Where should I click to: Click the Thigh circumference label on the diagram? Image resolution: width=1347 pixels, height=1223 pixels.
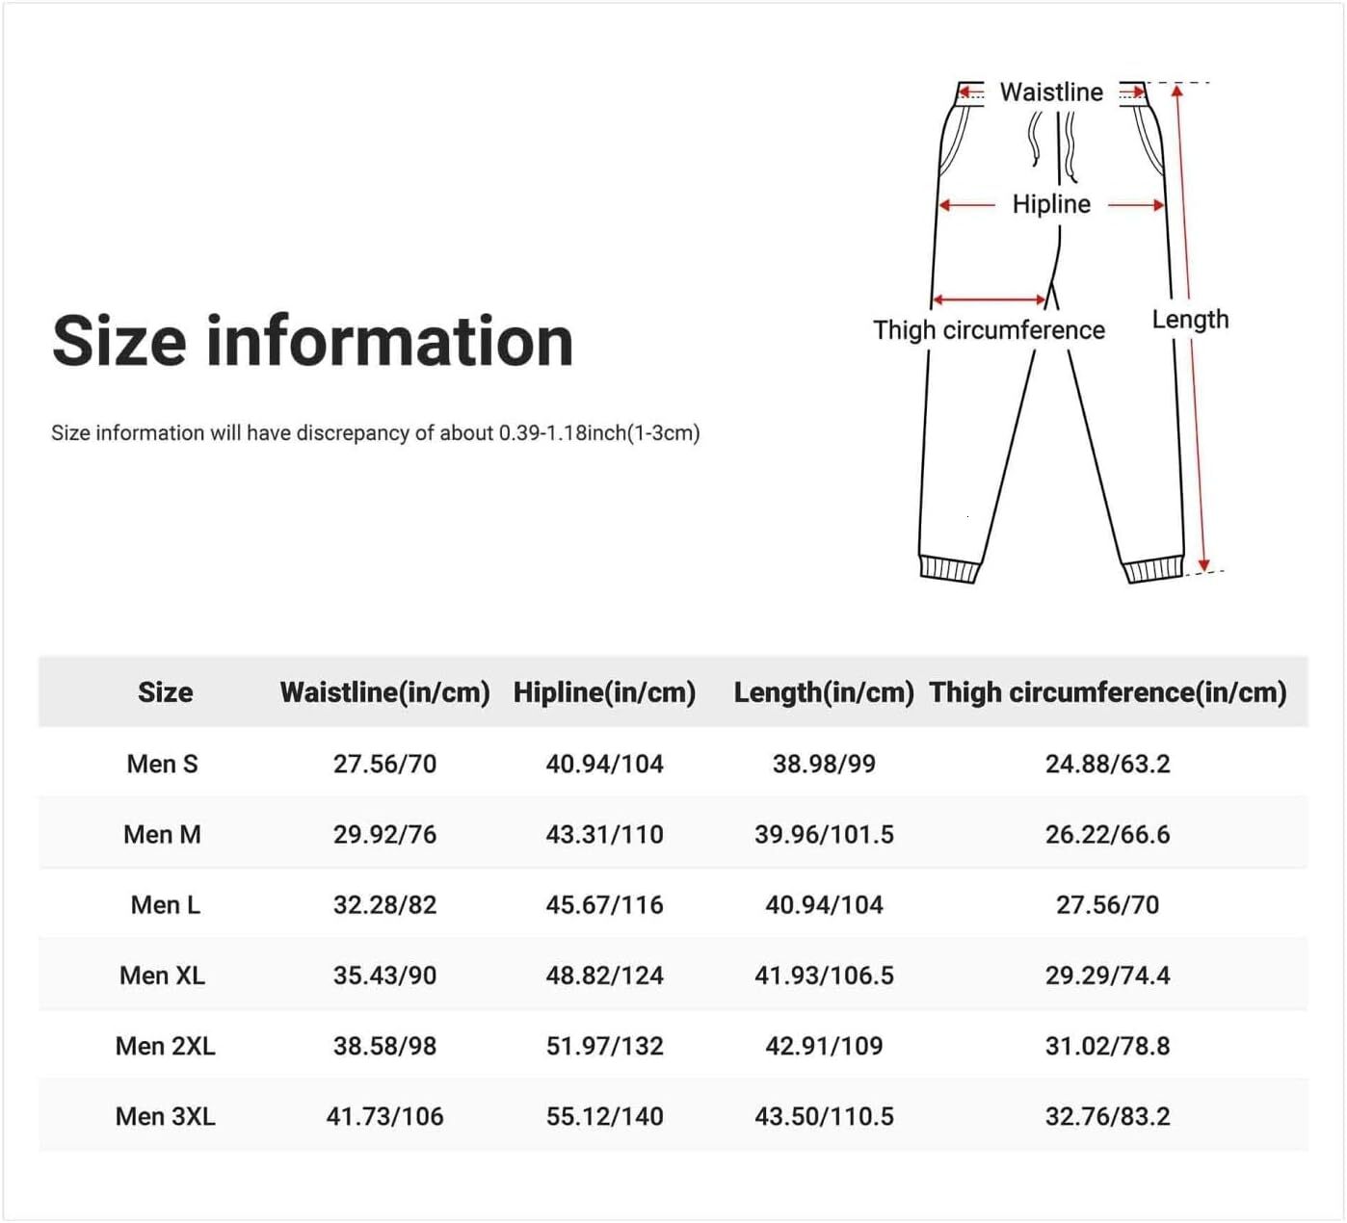point(989,330)
